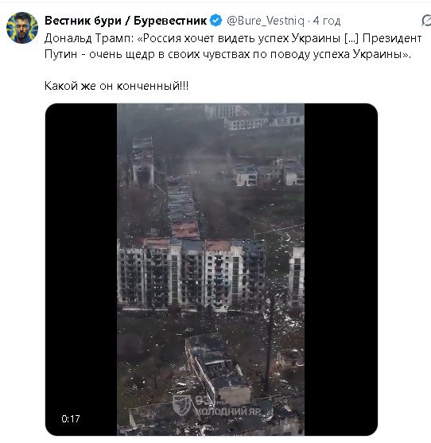The height and width of the screenshot is (443, 431).
Task: Open the Grok icon beside the timestamp
Action: click(426, 21)
